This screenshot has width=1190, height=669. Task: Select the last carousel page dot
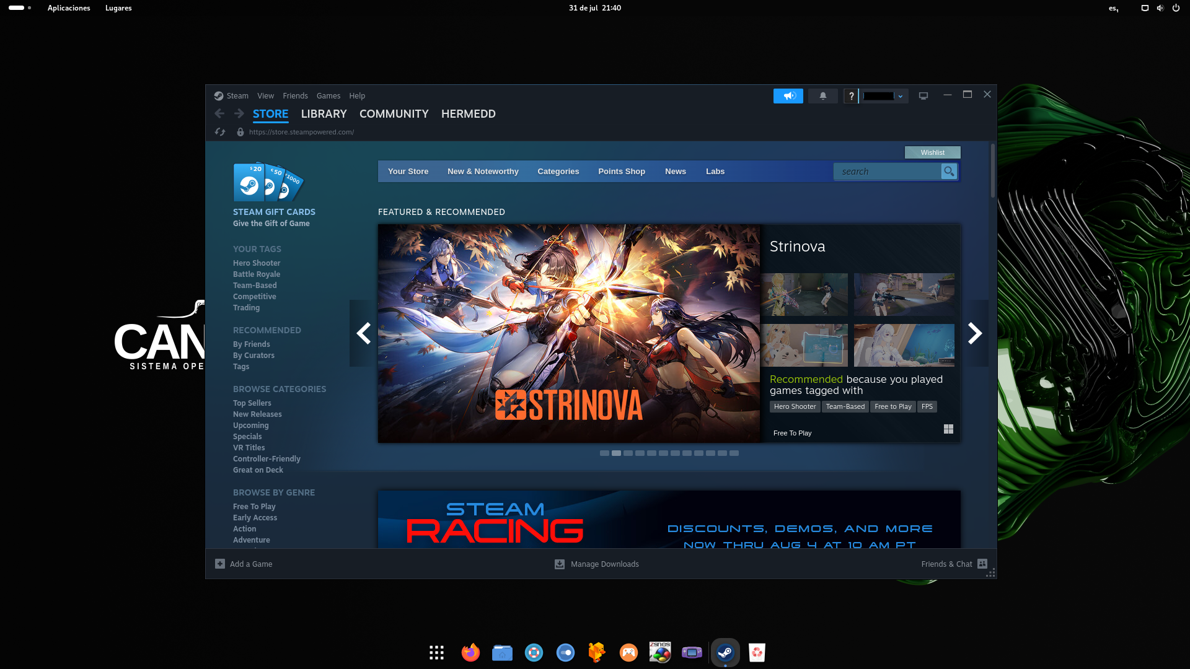pyautogui.click(x=734, y=453)
